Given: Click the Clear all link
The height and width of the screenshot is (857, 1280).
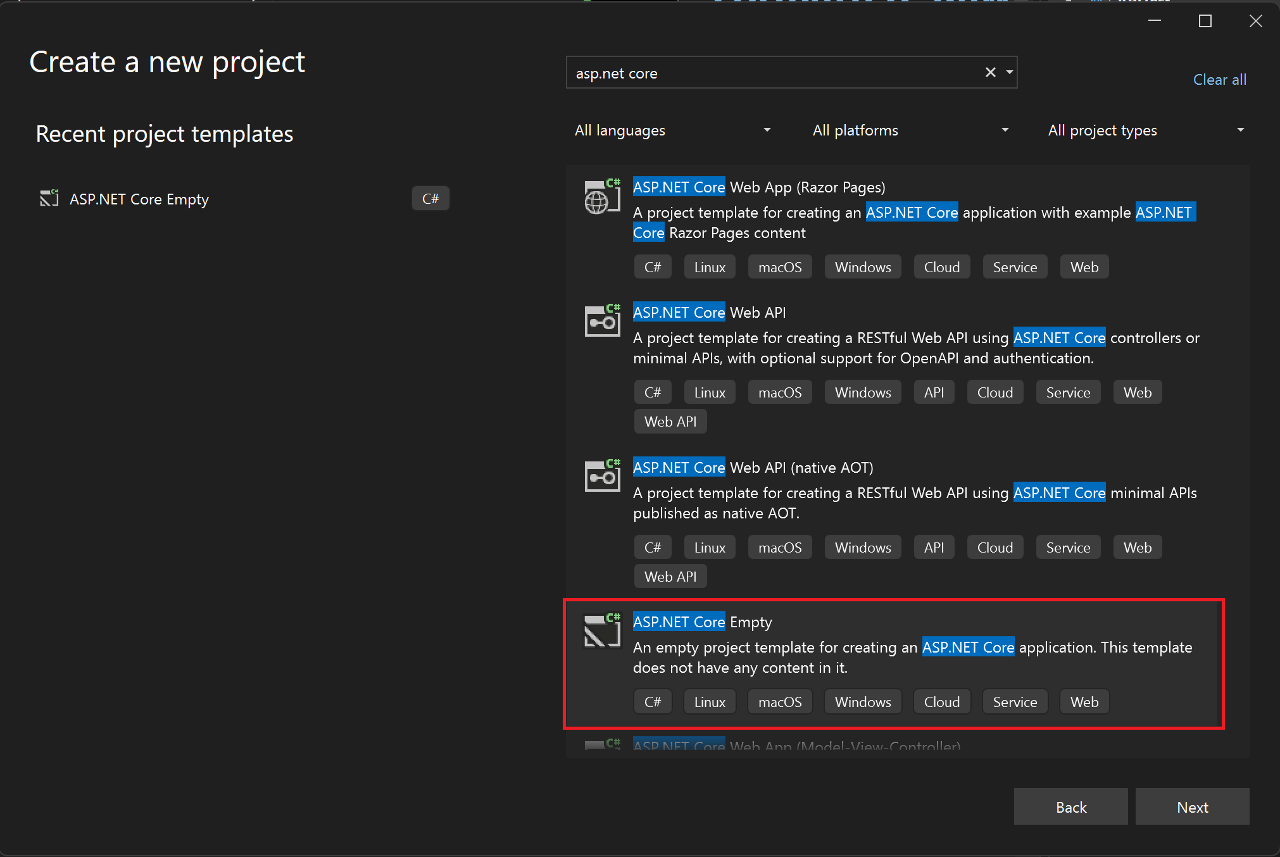Looking at the screenshot, I should click(x=1219, y=80).
